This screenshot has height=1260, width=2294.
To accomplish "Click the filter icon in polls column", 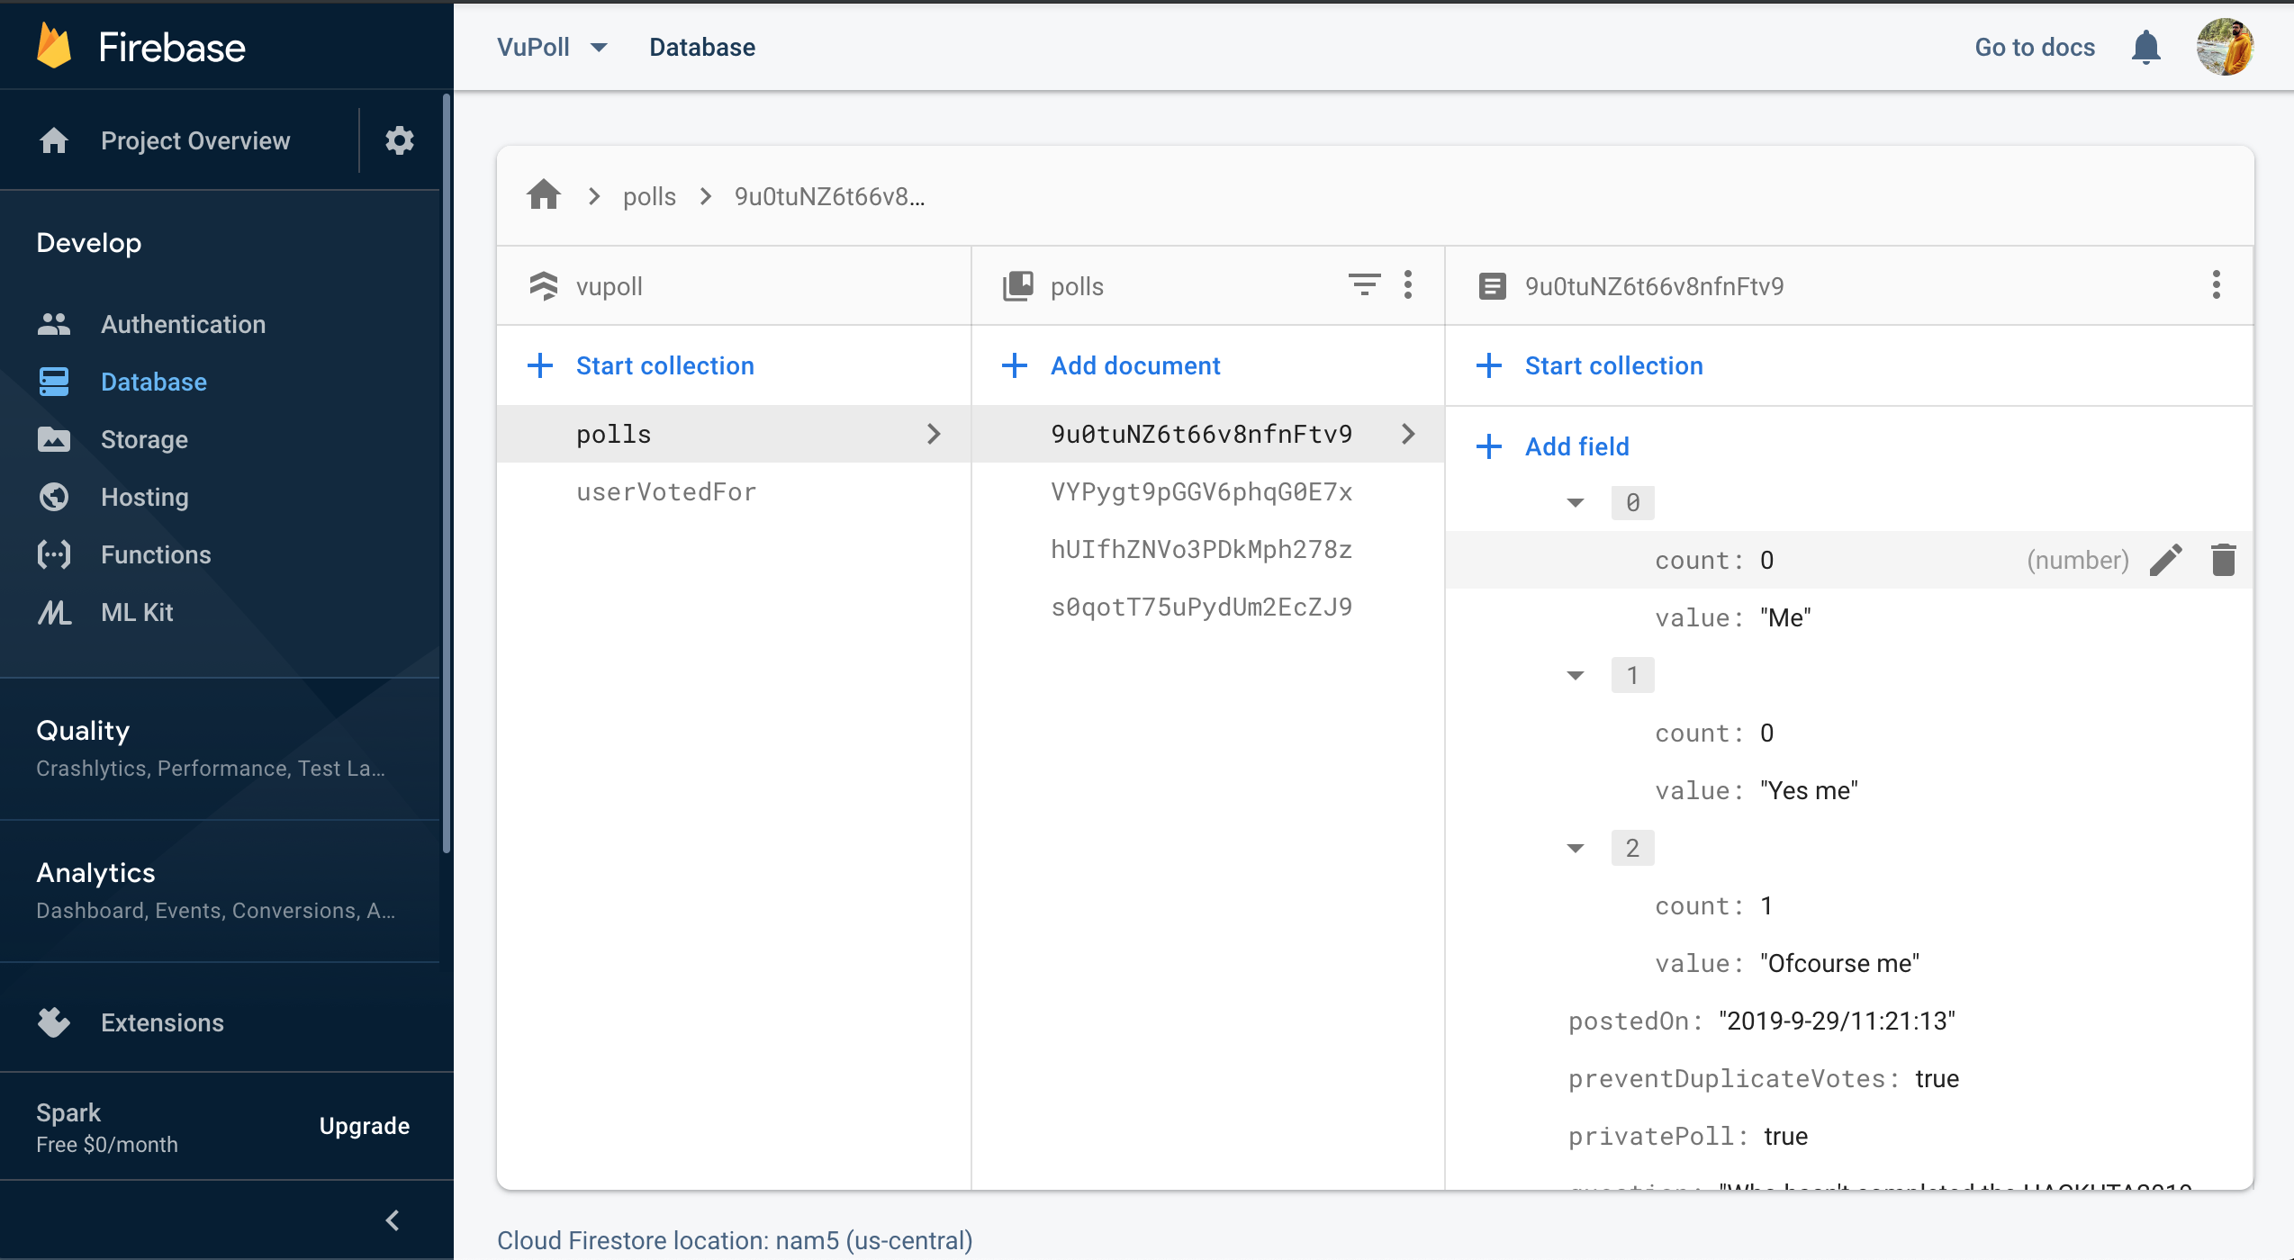I will click(x=1363, y=285).
